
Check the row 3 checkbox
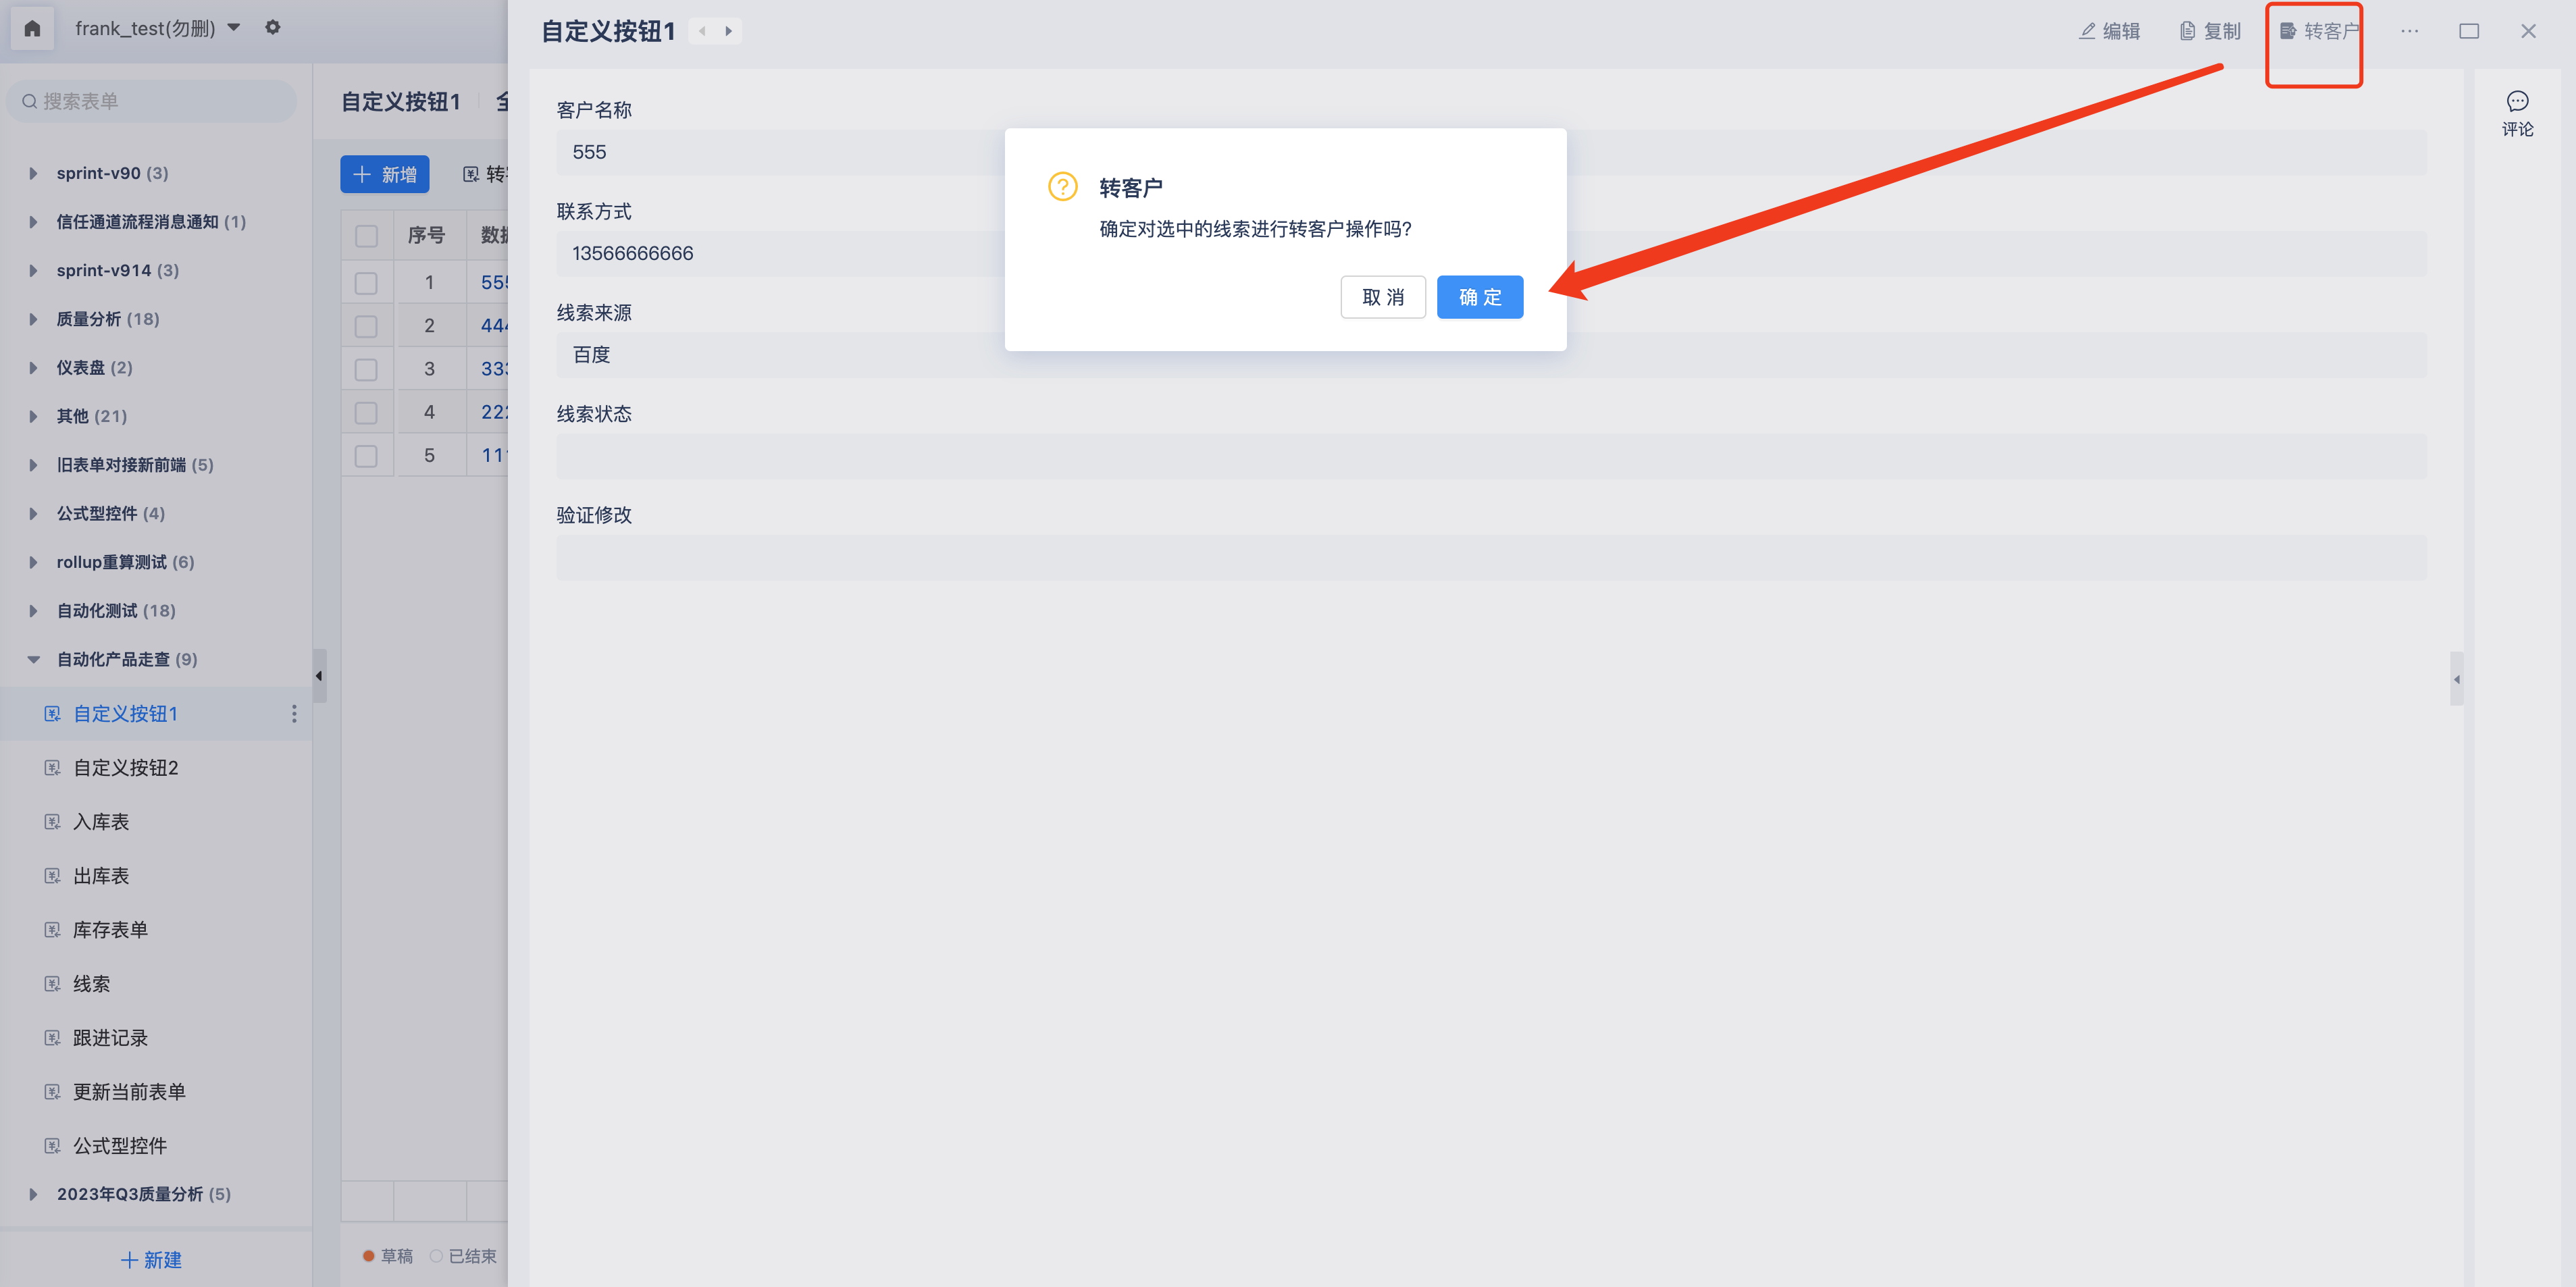pos(366,369)
